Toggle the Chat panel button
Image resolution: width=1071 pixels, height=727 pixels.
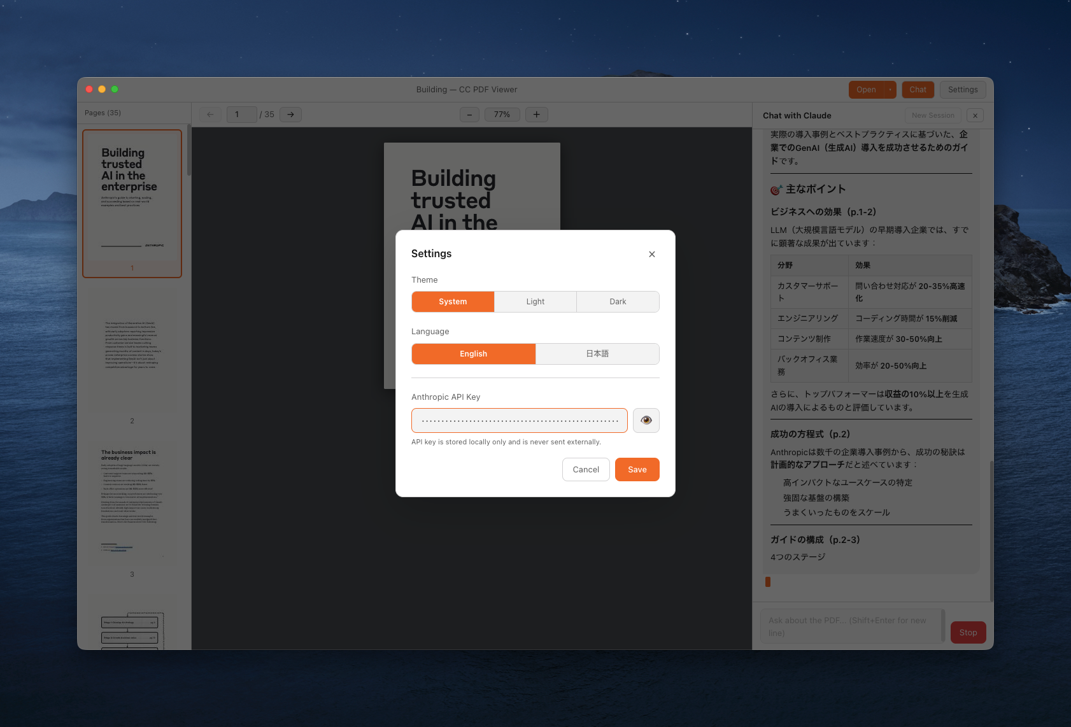918,90
